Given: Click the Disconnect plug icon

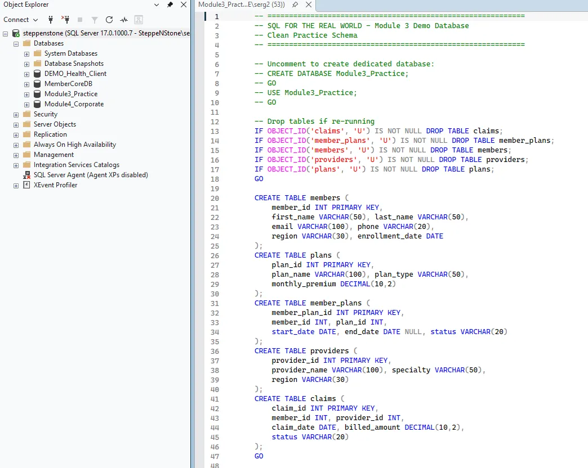Looking at the screenshot, I should point(65,20).
